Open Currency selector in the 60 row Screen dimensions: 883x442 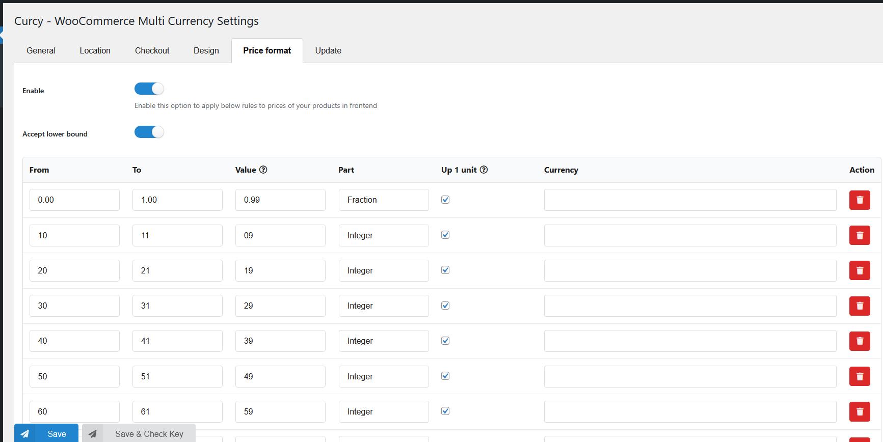[690, 411]
